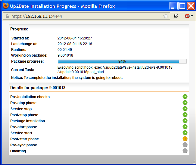Close the Up2Date Installation Progress window
The height and width of the screenshot is (165, 196).
point(191,6)
